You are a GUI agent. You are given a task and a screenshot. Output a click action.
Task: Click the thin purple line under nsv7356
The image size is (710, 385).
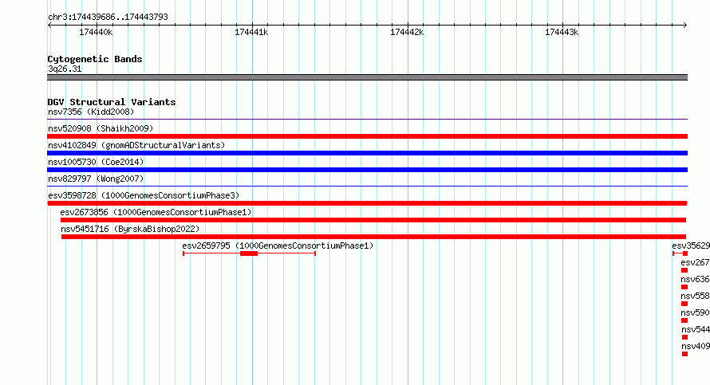(x=367, y=120)
